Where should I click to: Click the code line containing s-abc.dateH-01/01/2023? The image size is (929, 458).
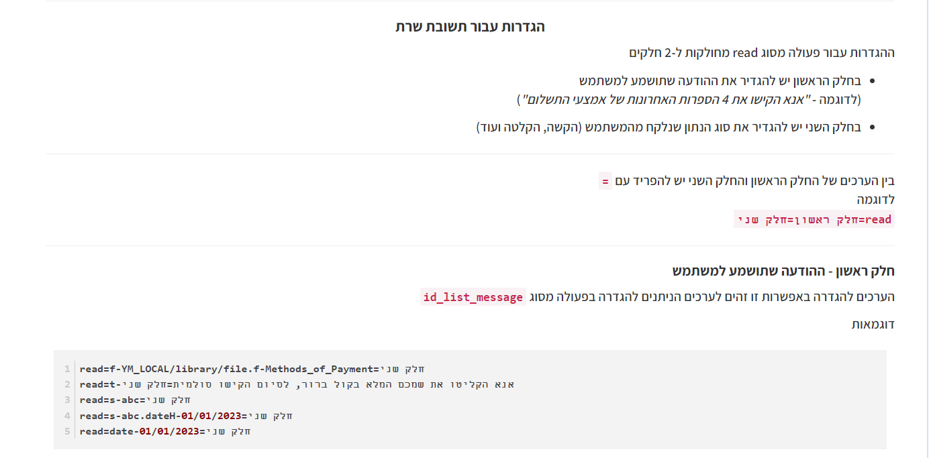tap(186, 416)
